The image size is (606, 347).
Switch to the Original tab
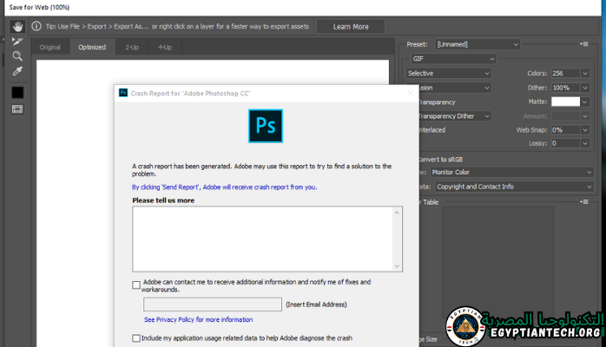point(49,47)
